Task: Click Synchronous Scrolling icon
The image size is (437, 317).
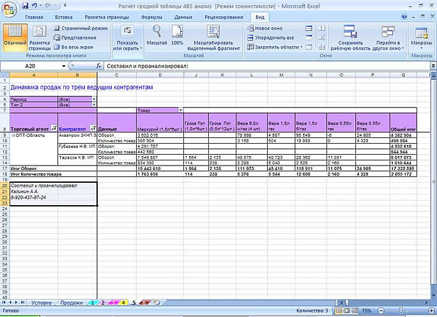Action: [321, 38]
